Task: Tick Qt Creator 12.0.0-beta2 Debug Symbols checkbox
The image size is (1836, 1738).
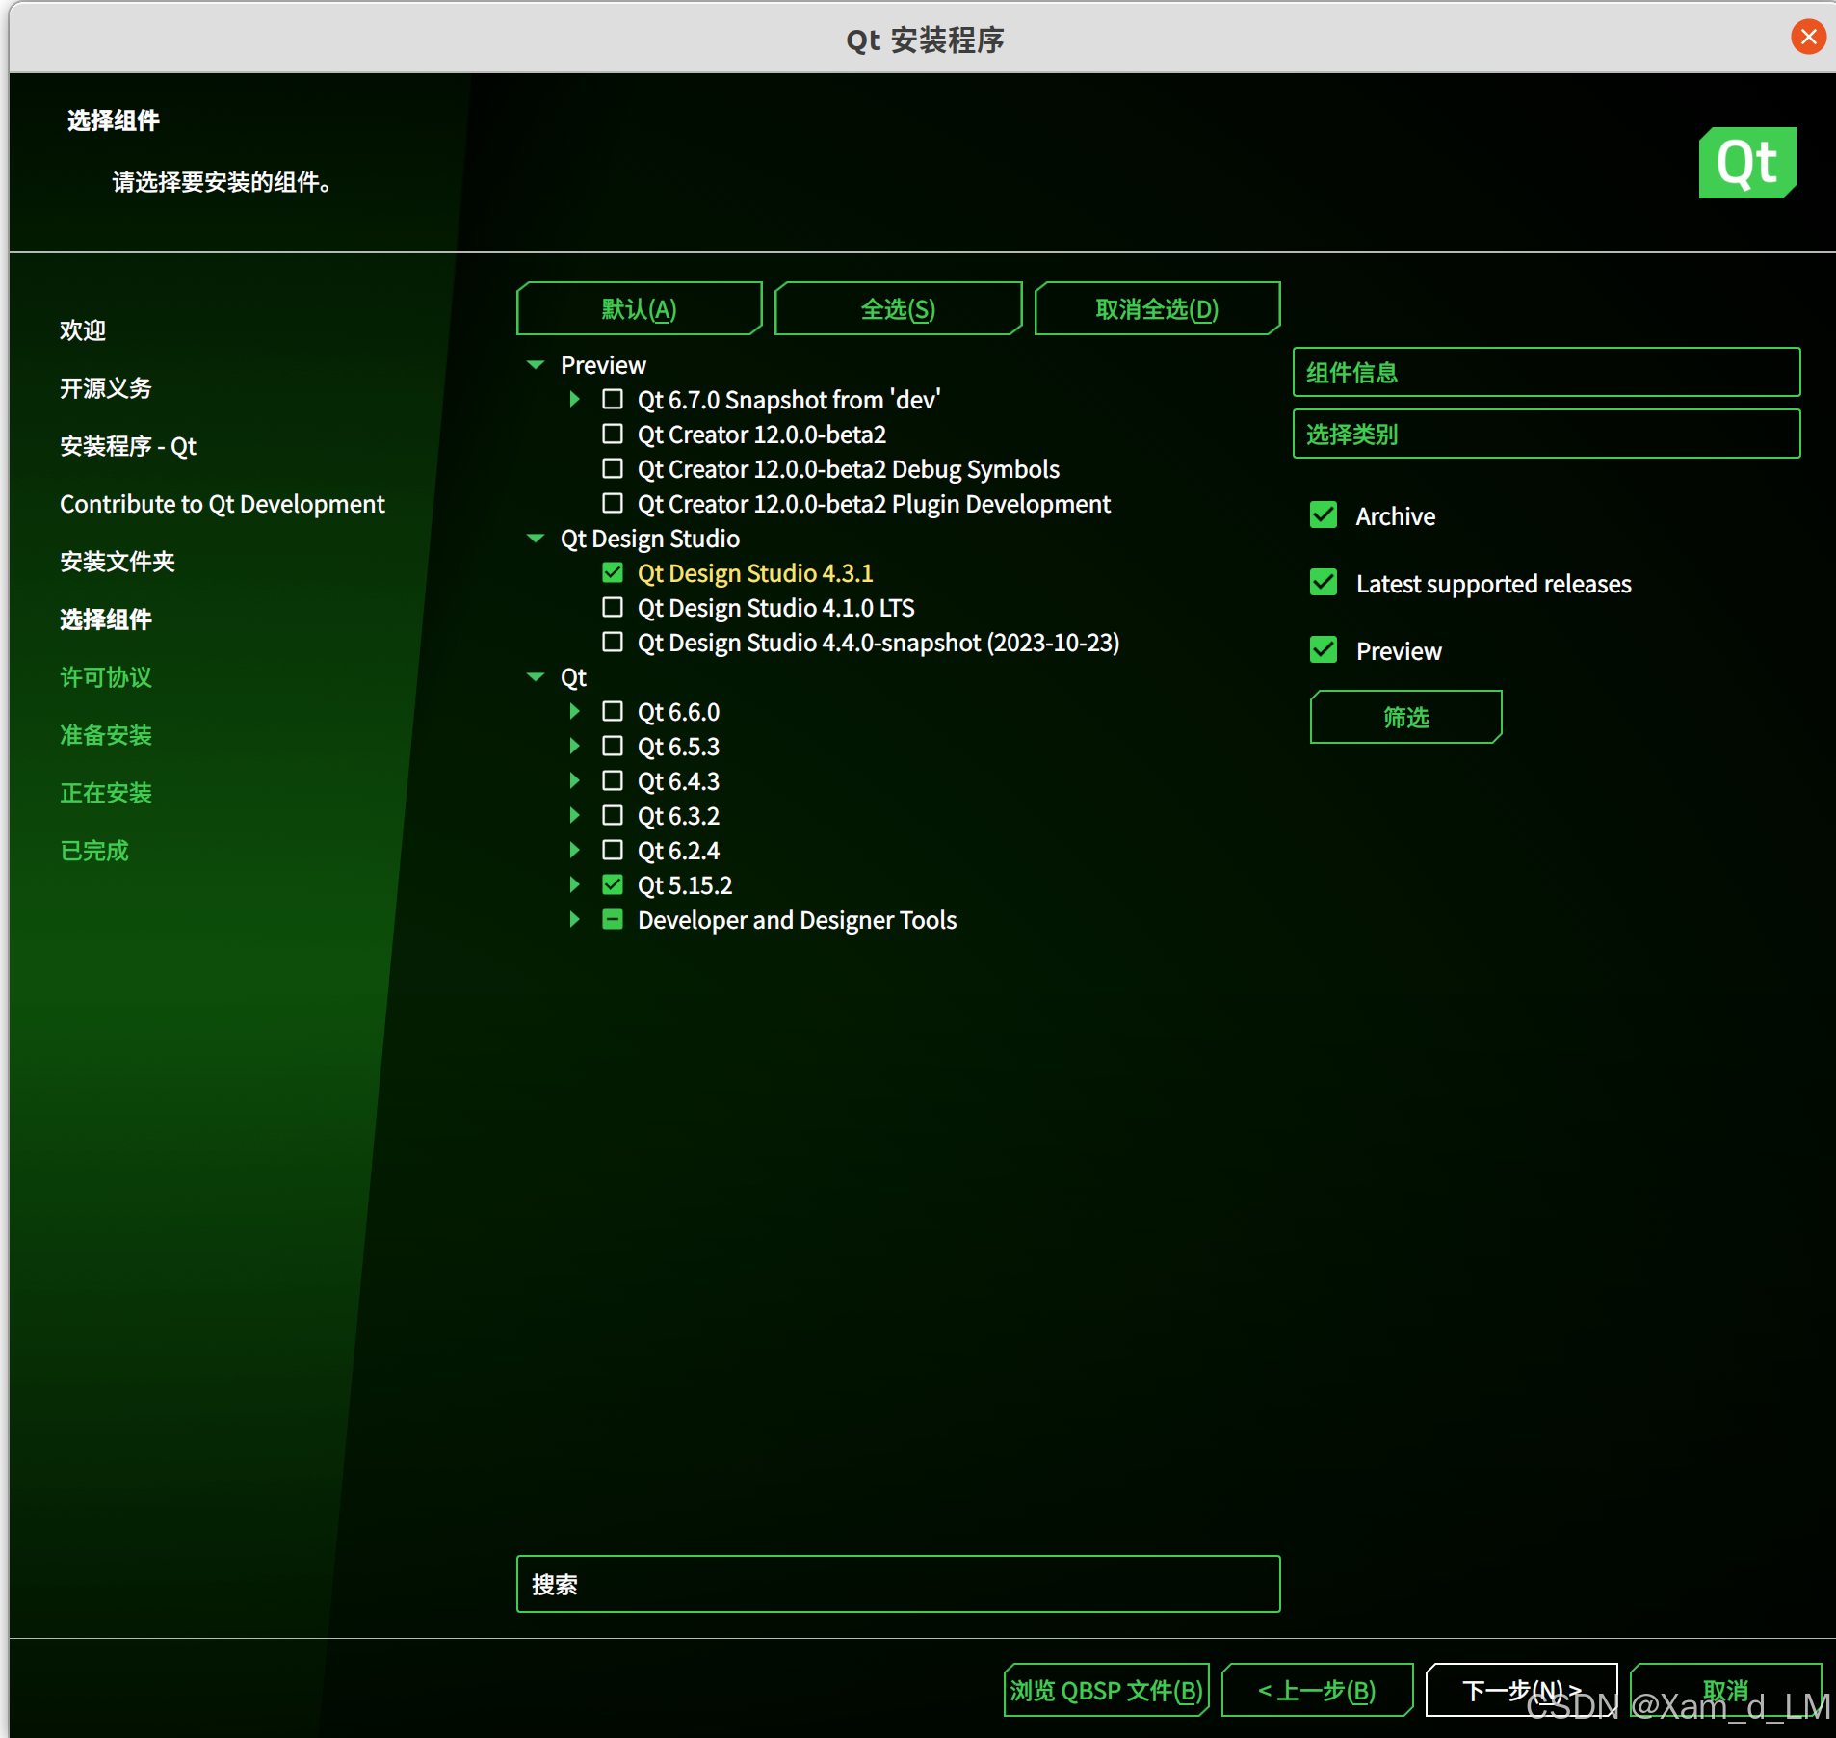Action: (x=613, y=468)
